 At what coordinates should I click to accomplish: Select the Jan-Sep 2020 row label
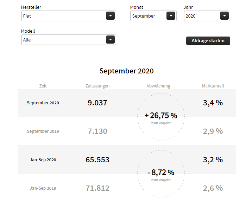pos(43,160)
